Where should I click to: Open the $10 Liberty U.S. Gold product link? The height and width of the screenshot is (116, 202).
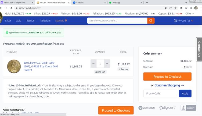41,66
